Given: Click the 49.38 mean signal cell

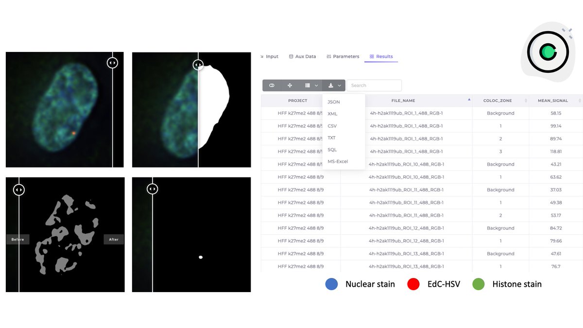Looking at the screenshot, I should click(x=556, y=203).
